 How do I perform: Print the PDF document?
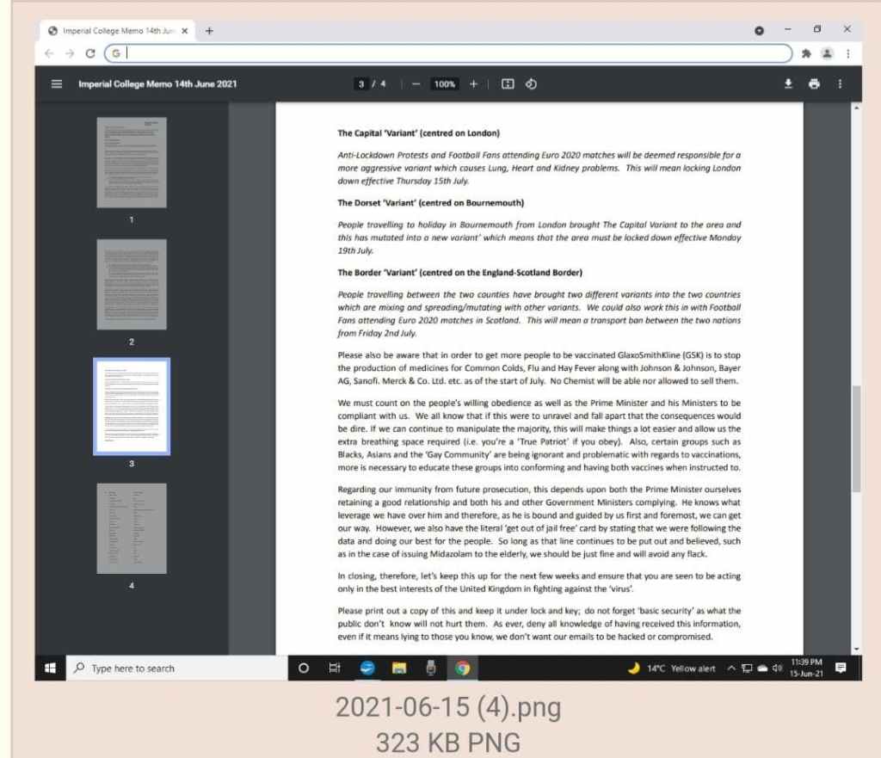click(x=814, y=84)
